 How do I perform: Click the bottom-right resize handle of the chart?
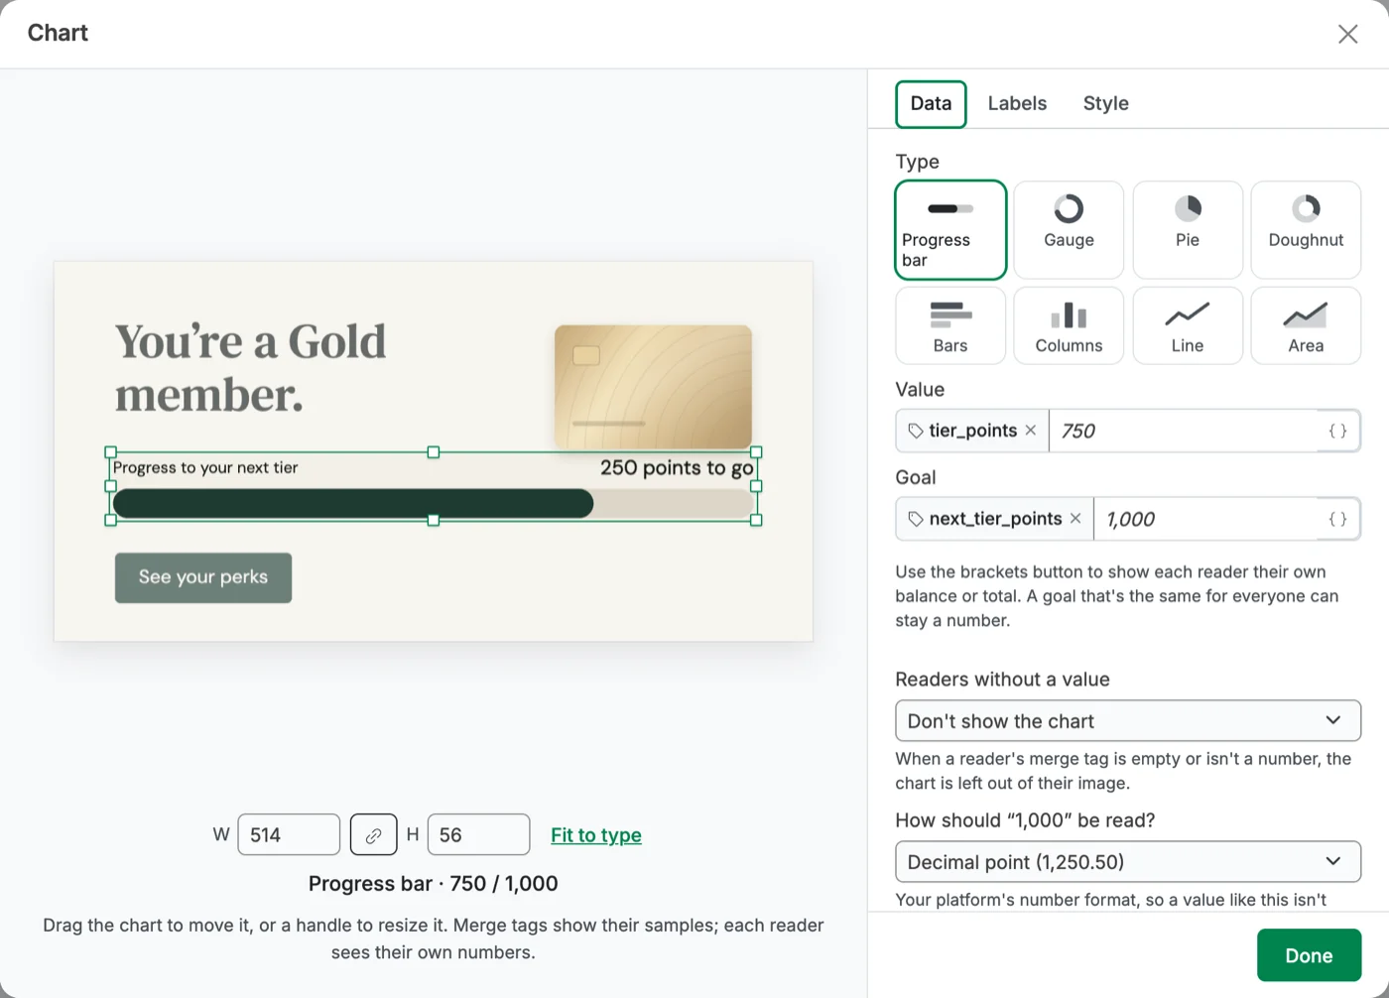[756, 520]
